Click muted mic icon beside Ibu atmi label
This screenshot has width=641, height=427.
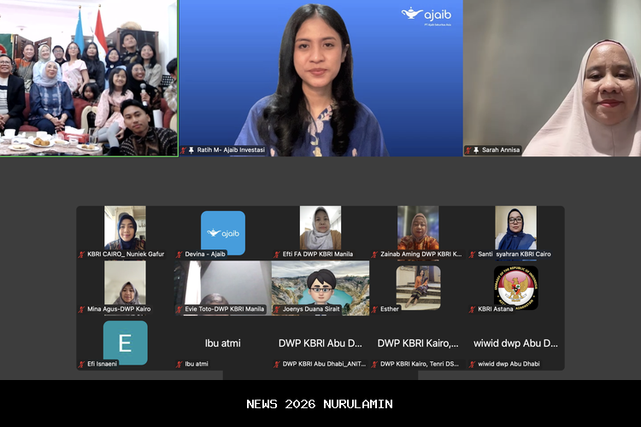(179, 364)
